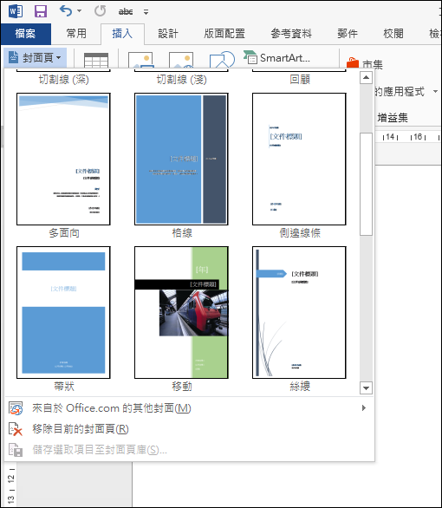Click the remove cover page red X icon

tap(16, 429)
